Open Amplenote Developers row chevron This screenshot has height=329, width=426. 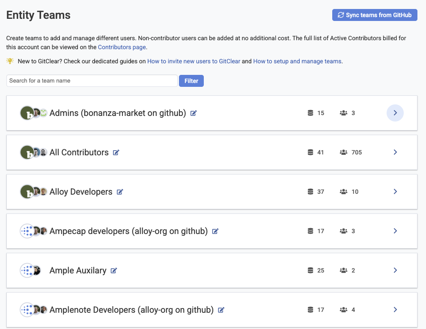coord(395,310)
